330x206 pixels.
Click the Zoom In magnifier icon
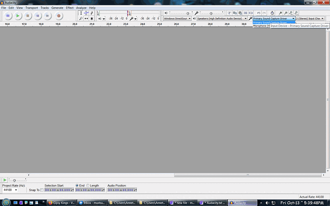[280, 13]
